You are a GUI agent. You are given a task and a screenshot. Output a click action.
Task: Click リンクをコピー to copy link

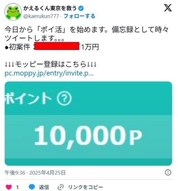click(x=85, y=187)
